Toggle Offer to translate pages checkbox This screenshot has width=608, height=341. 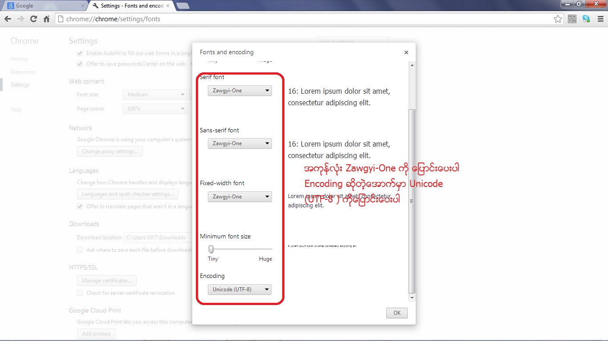click(x=80, y=206)
